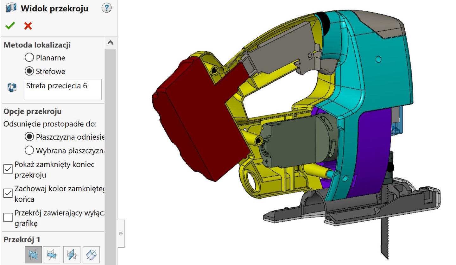Click the panel splitter collapse handle
This screenshot has width=456, height=265.
pos(121,234)
